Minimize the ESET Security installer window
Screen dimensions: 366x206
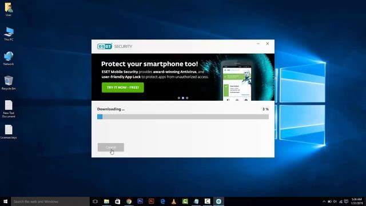coord(258,43)
